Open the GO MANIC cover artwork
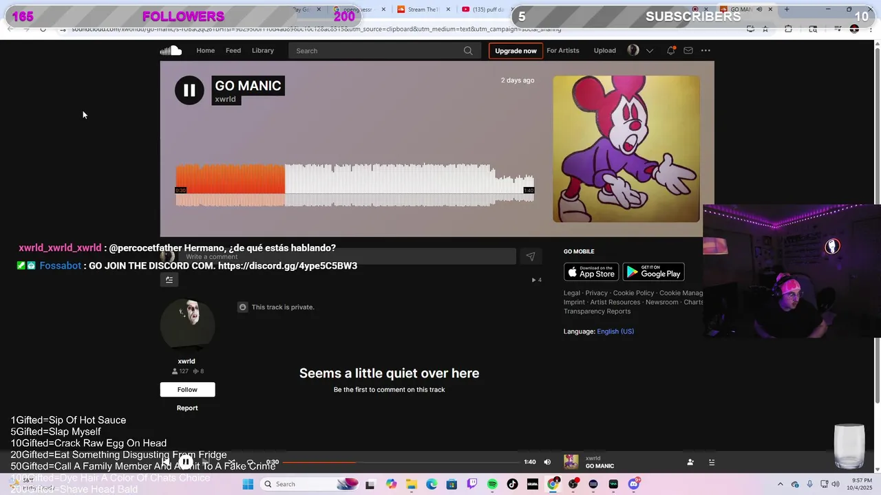This screenshot has height=495, width=881. coord(626,148)
